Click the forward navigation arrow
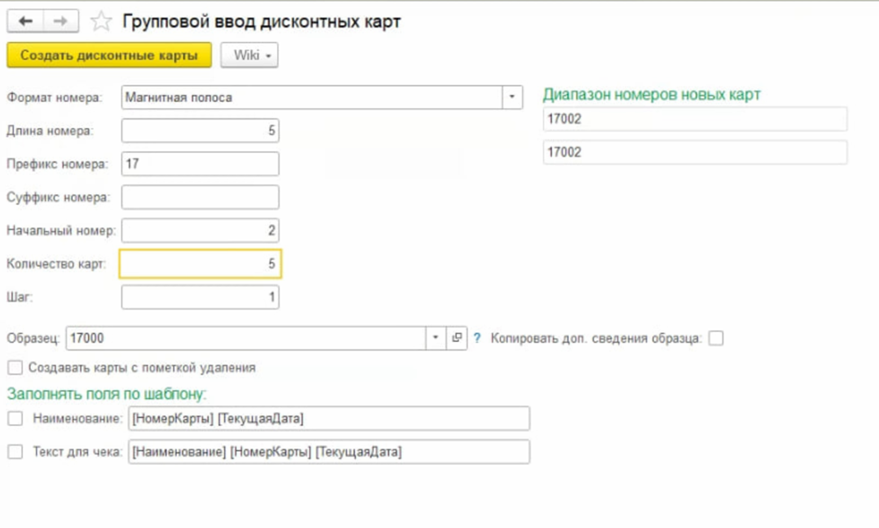The width and height of the screenshot is (879, 528). click(x=60, y=21)
